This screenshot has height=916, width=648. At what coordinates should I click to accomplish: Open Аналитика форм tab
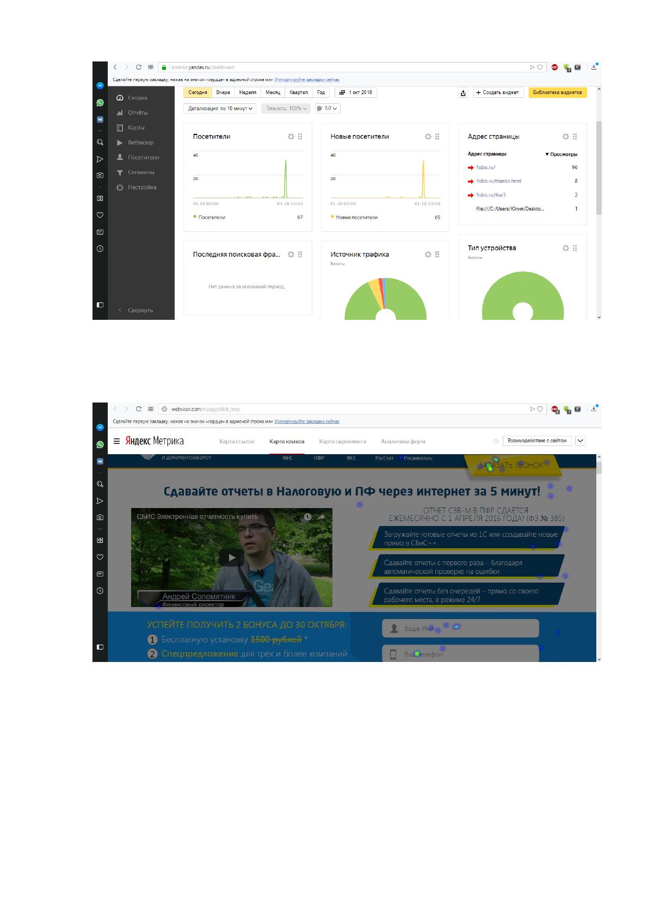pos(403,442)
